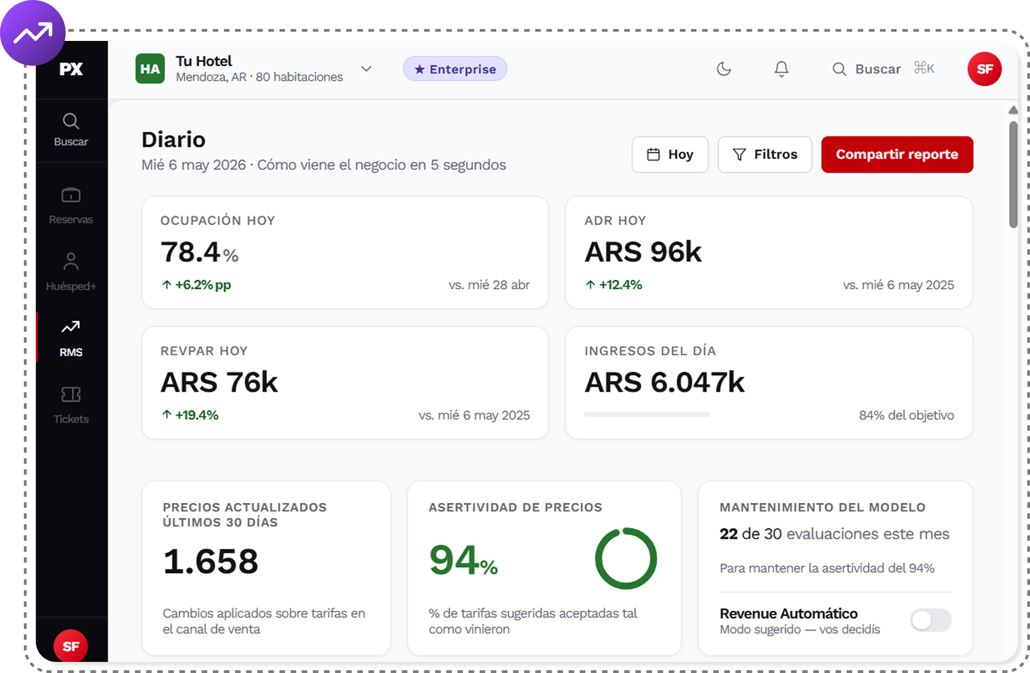
Task: Click the Enterprise plan badge
Action: coord(455,69)
